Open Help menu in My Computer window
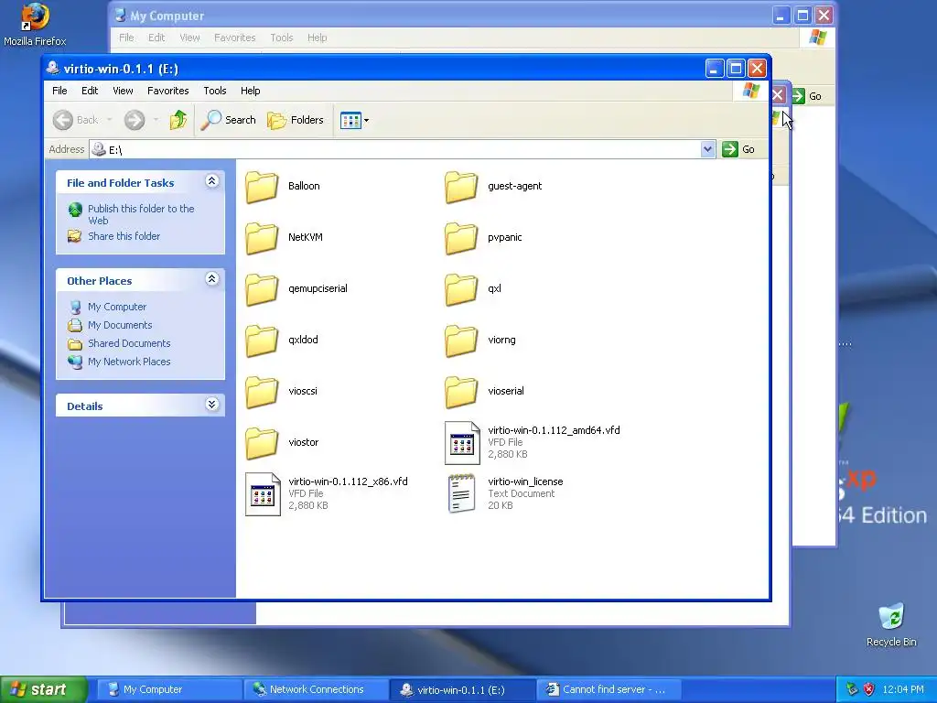Image resolution: width=937 pixels, height=703 pixels. click(318, 38)
